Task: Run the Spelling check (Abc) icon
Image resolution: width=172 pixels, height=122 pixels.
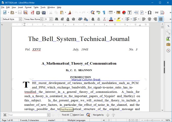Action: pos(98,12)
